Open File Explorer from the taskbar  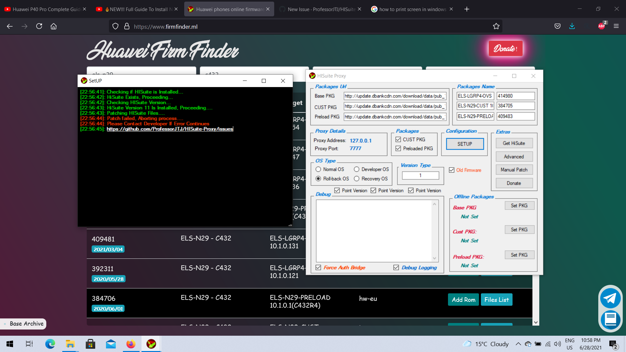tap(70, 344)
